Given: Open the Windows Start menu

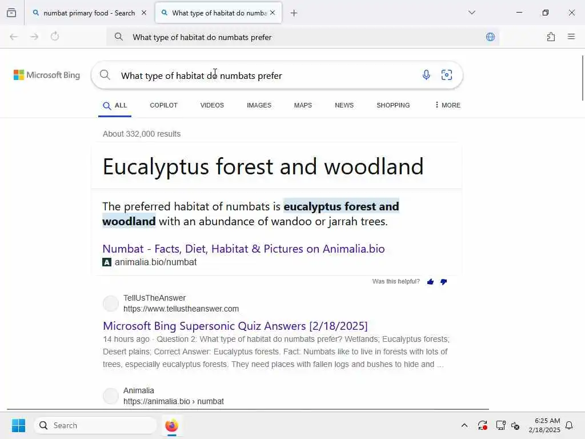Looking at the screenshot, I should click(x=18, y=425).
